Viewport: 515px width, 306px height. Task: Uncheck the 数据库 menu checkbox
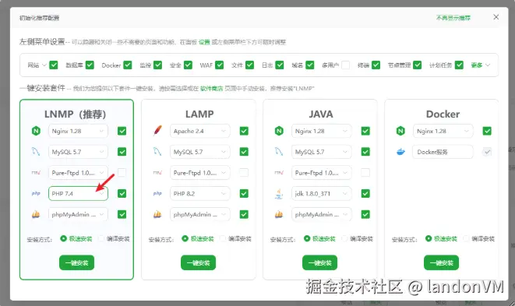tap(90, 65)
